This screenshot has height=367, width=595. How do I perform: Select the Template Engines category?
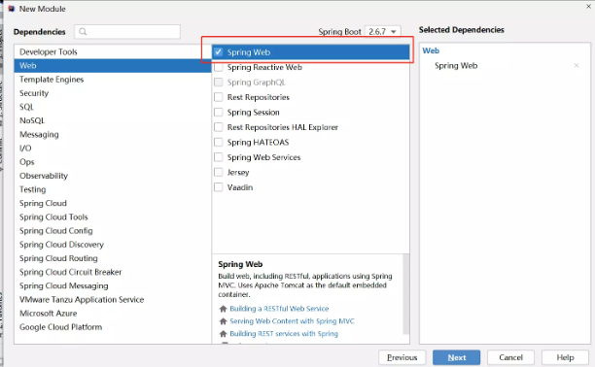[x=113, y=80]
